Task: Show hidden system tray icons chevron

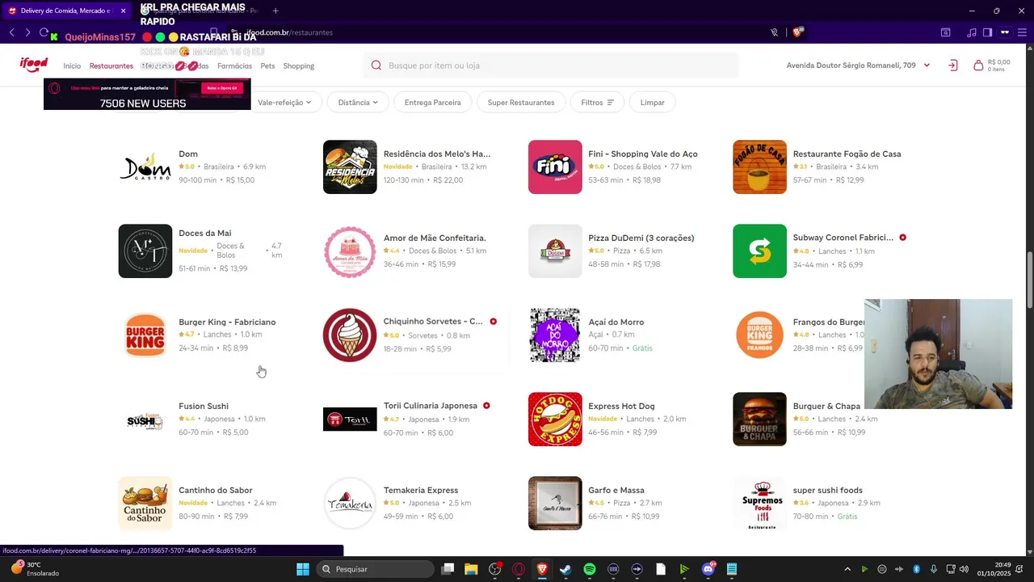Action: point(847,569)
